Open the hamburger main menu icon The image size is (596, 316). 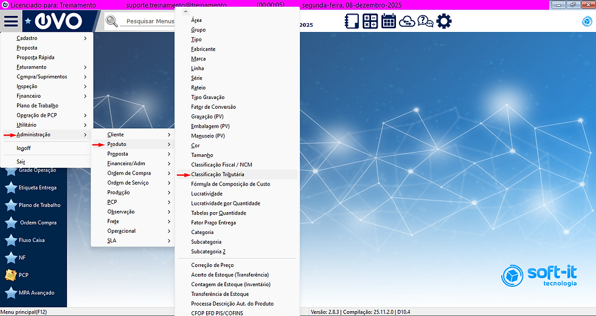point(11,21)
